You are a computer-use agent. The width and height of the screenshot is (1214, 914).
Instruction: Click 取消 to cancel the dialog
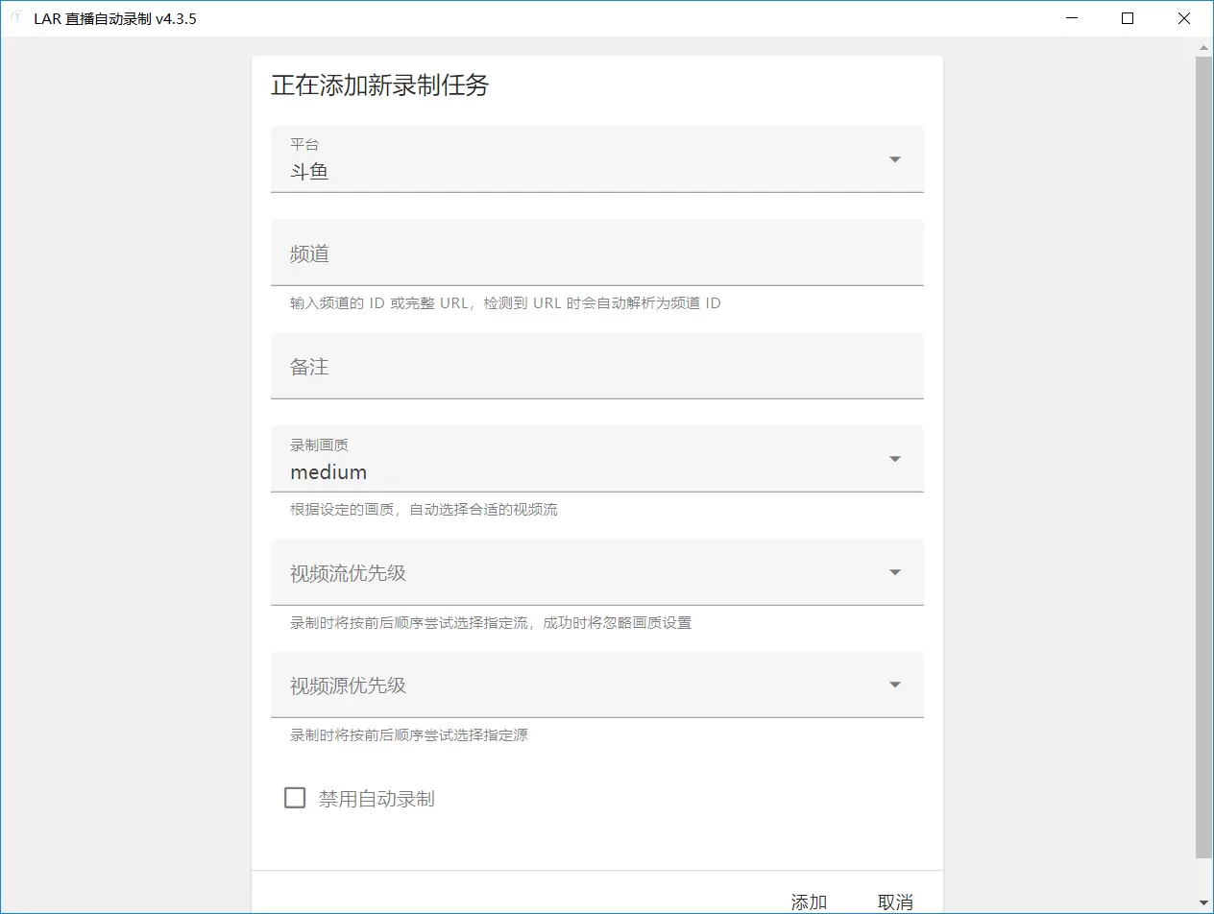coord(893,901)
